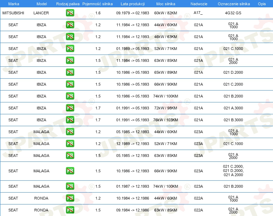Screen dimensions: 273x216
Task: Click the production dates 01.1989 -> 05.1993
Action: click(x=133, y=49)
